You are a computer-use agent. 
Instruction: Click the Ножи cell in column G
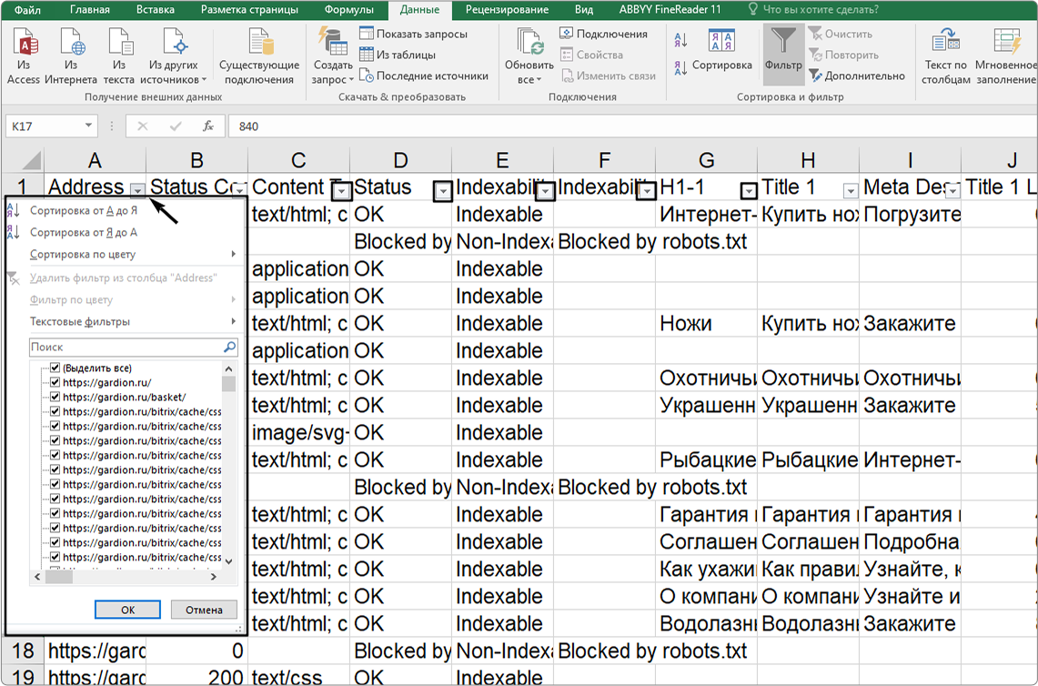(x=706, y=323)
